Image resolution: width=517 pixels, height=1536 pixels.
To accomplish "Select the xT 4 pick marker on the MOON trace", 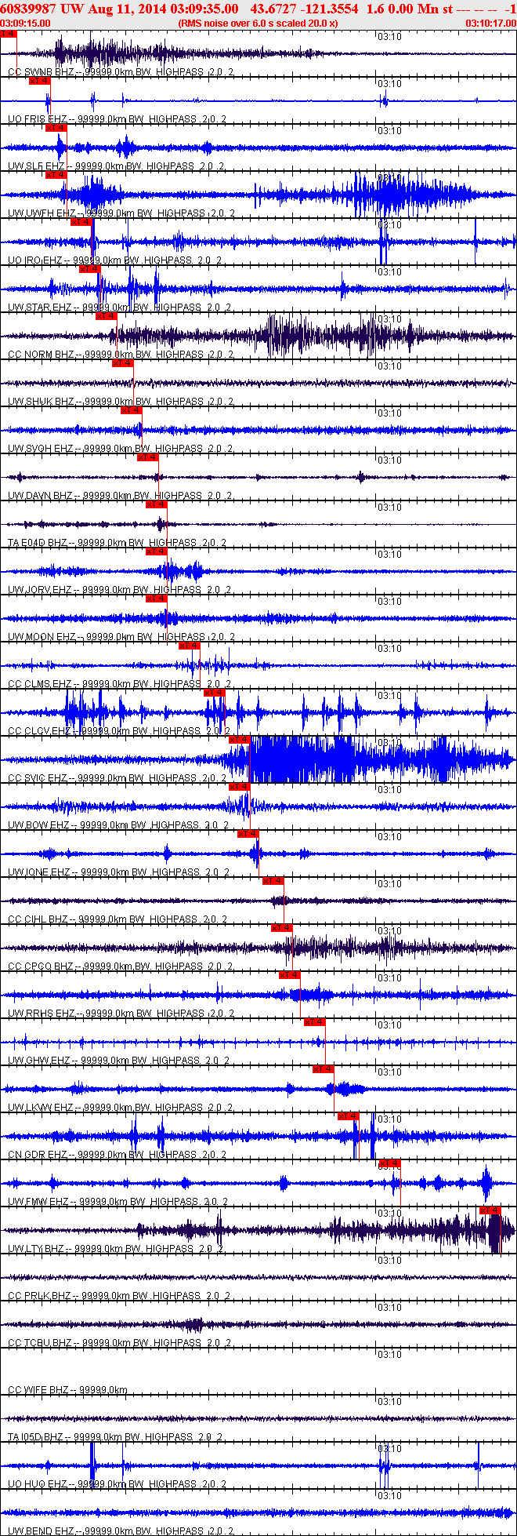I will click(157, 599).
